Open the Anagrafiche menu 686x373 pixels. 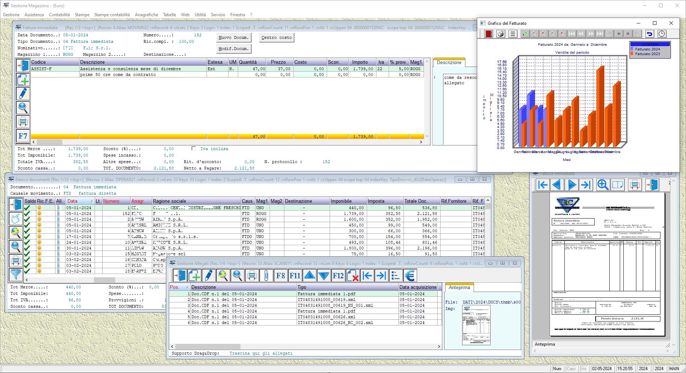coord(146,15)
